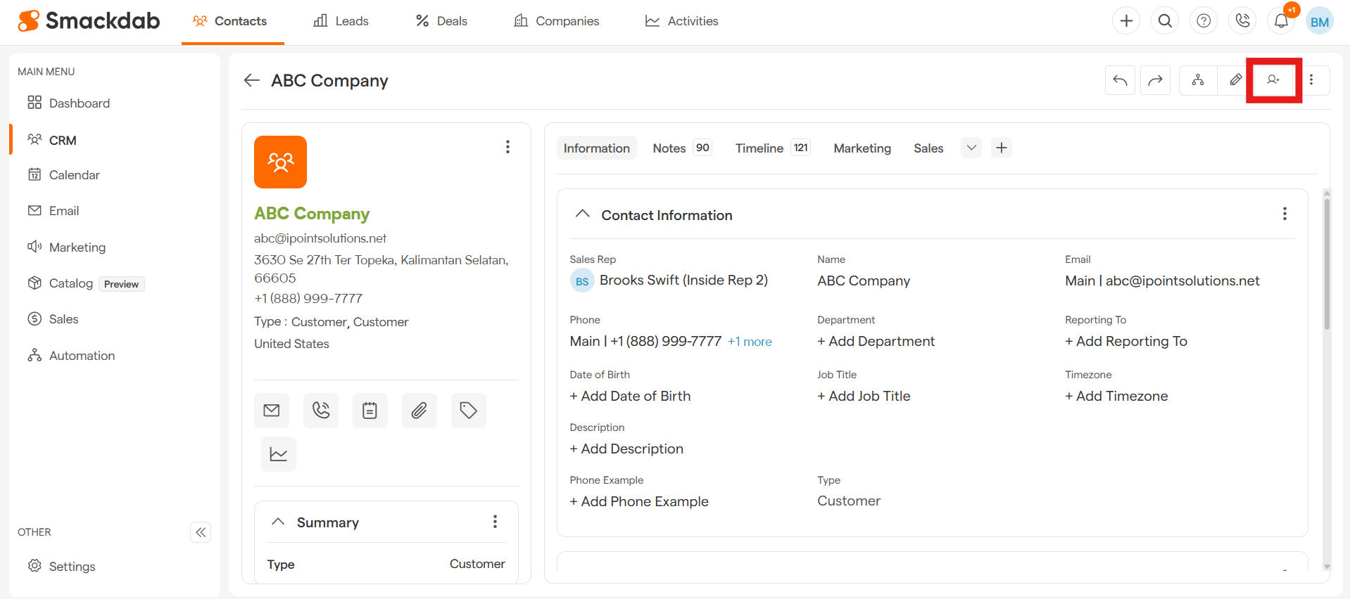Click '+ Add Job Title' link
This screenshot has width=1350, height=599.
[x=864, y=396]
